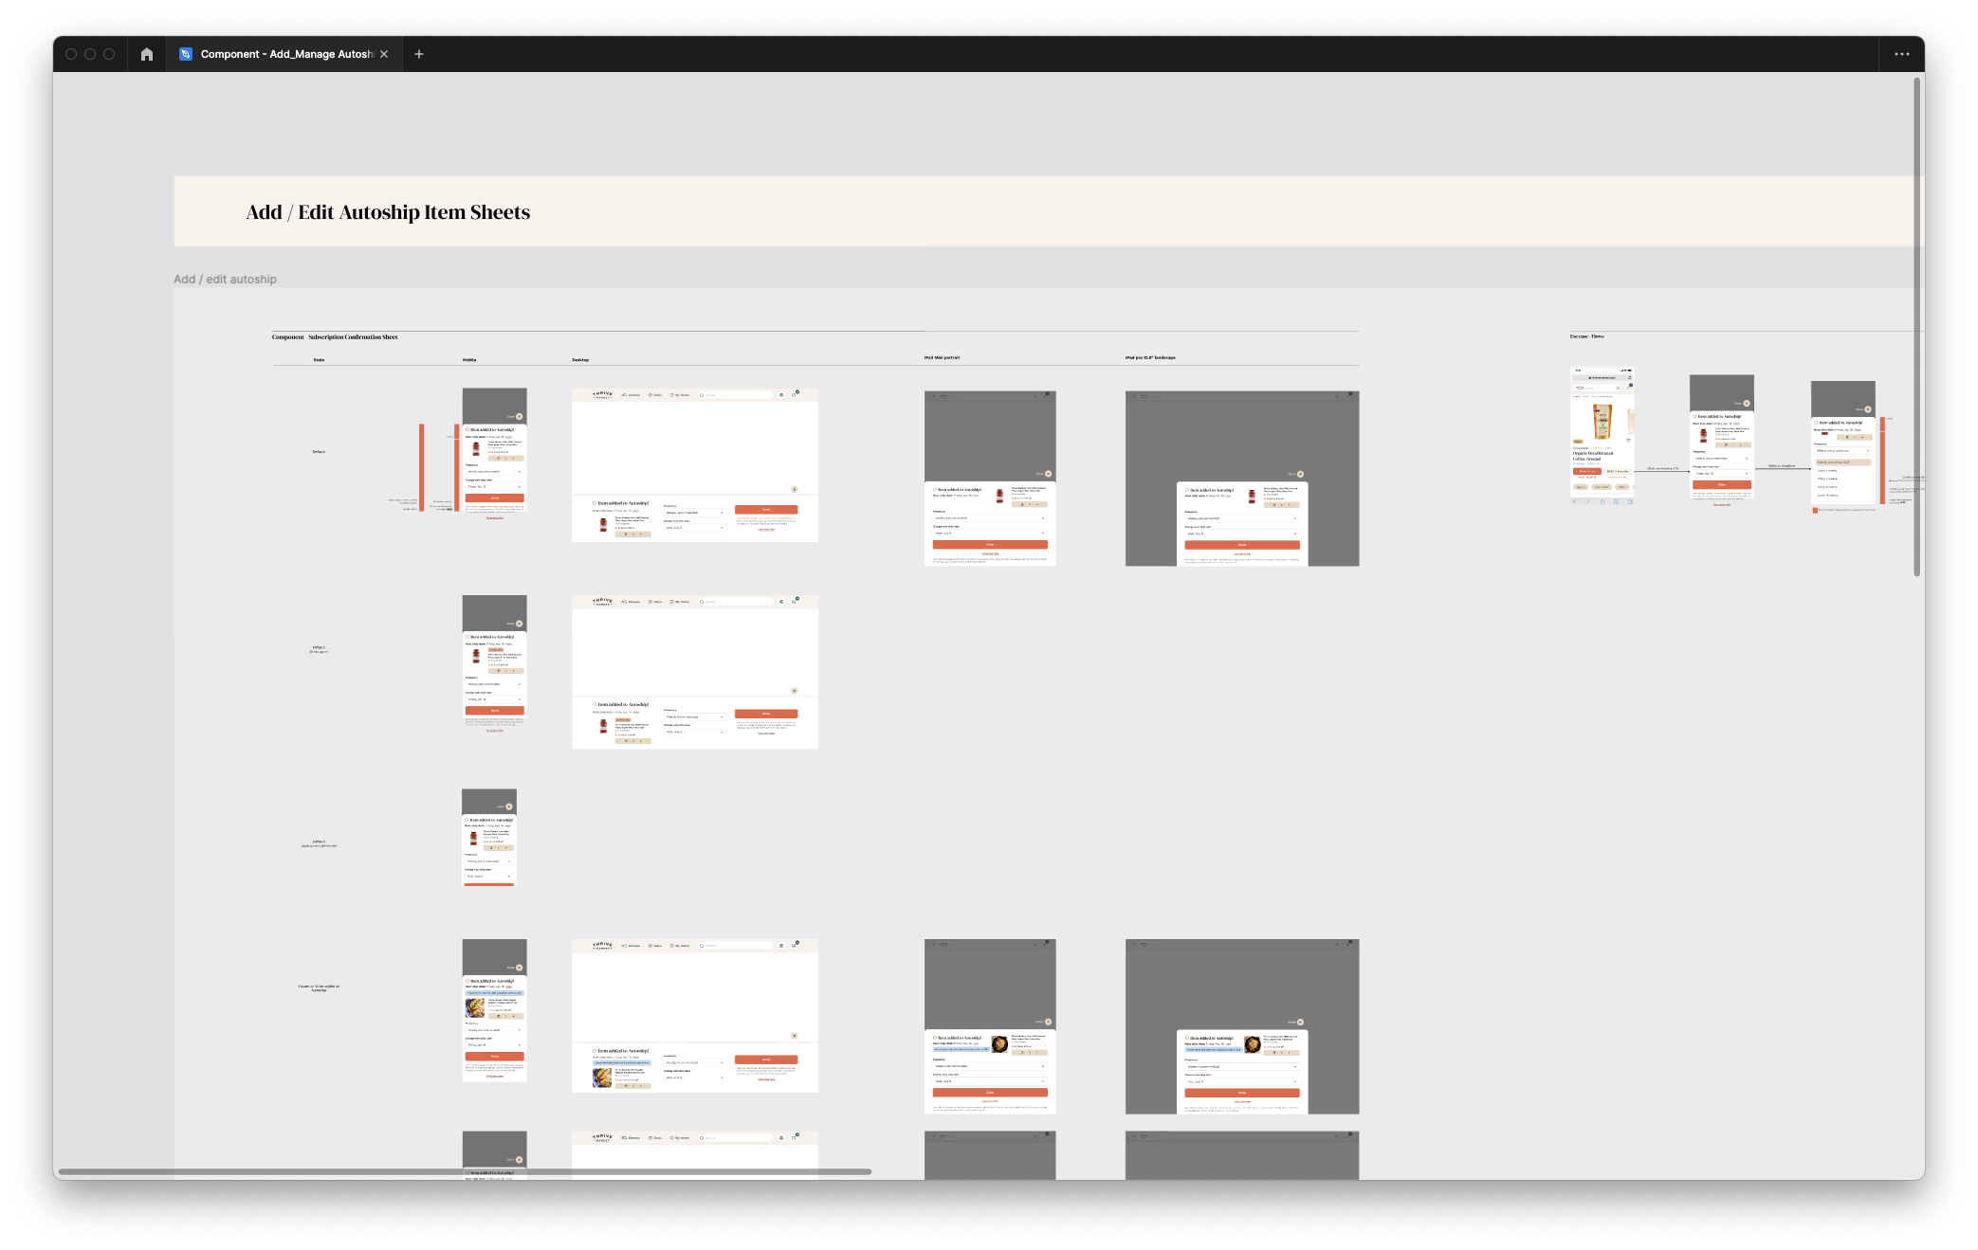1978x1250 pixels.
Task: Select the 'Add / edit autoship' section label
Action: point(225,280)
